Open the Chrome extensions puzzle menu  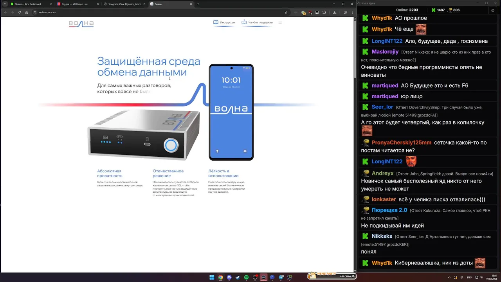click(324, 12)
